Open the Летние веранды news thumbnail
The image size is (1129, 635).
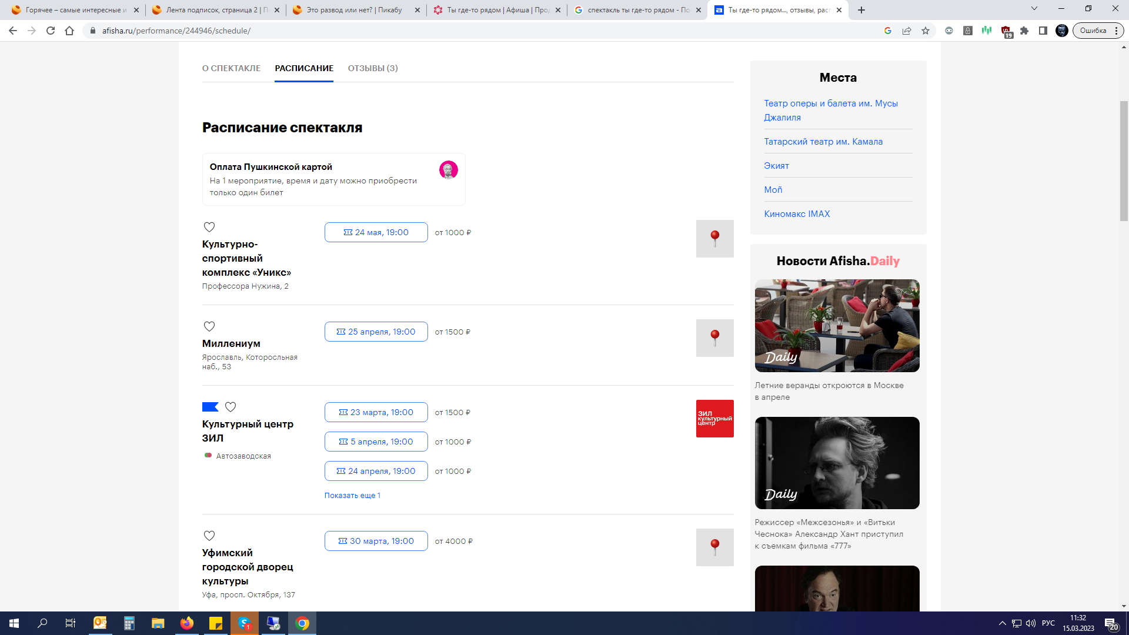[x=837, y=325]
